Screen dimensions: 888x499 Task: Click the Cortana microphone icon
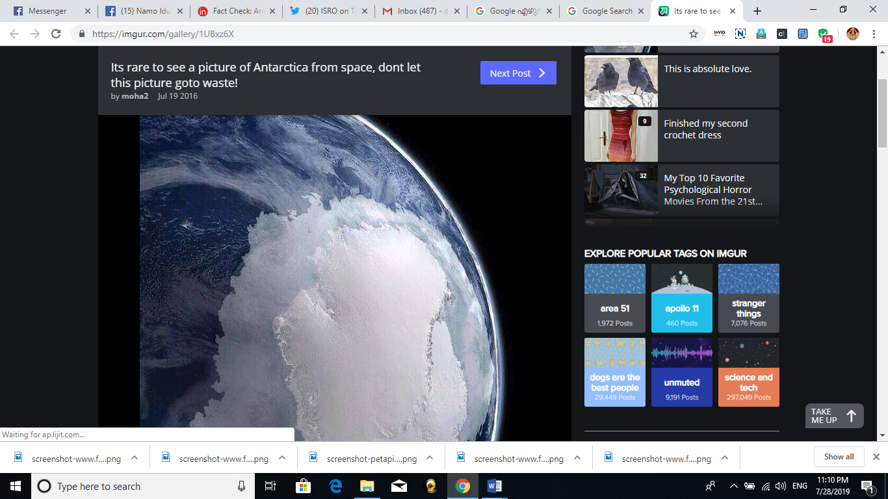click(x=242, y=486)
